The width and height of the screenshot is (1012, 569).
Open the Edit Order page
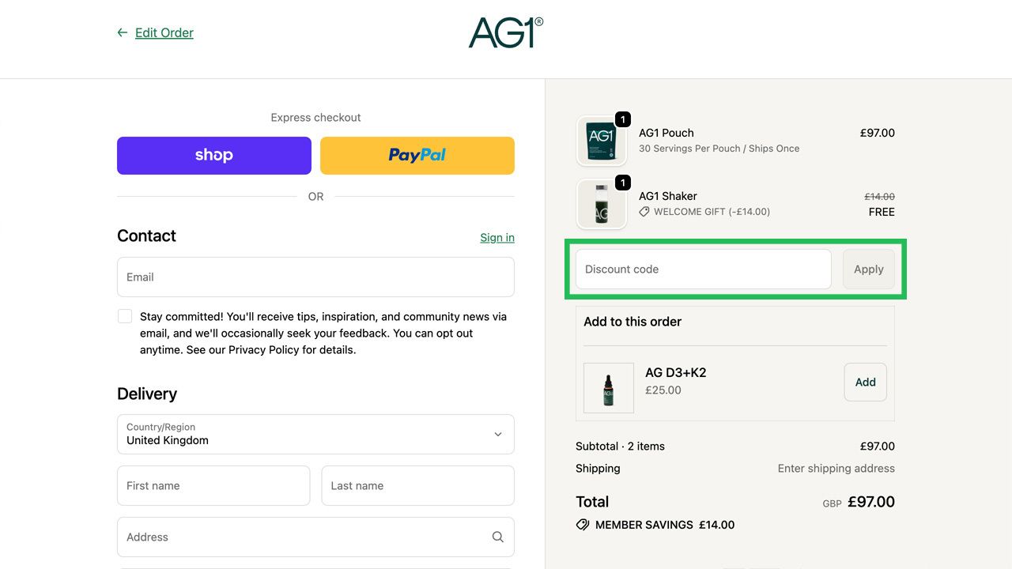[164, 32]
